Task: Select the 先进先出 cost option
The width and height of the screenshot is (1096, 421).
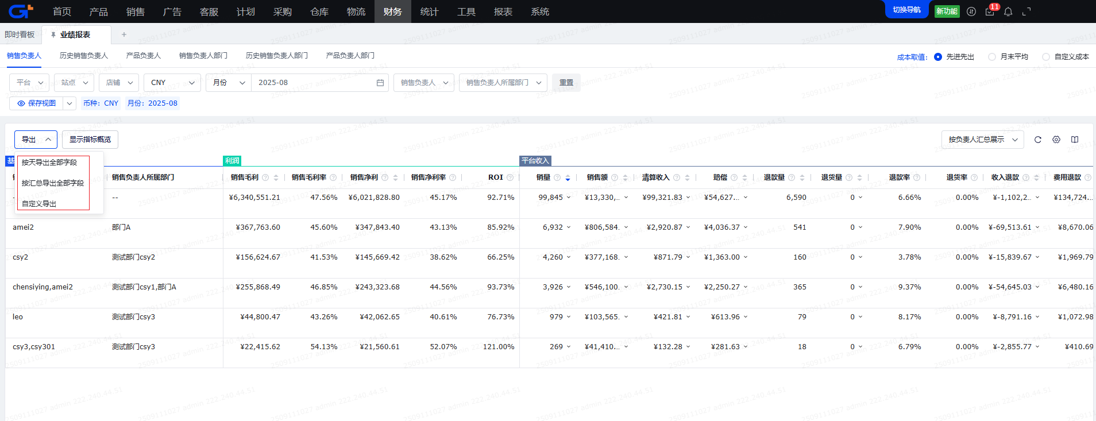Action: click(x=938, y=57)
